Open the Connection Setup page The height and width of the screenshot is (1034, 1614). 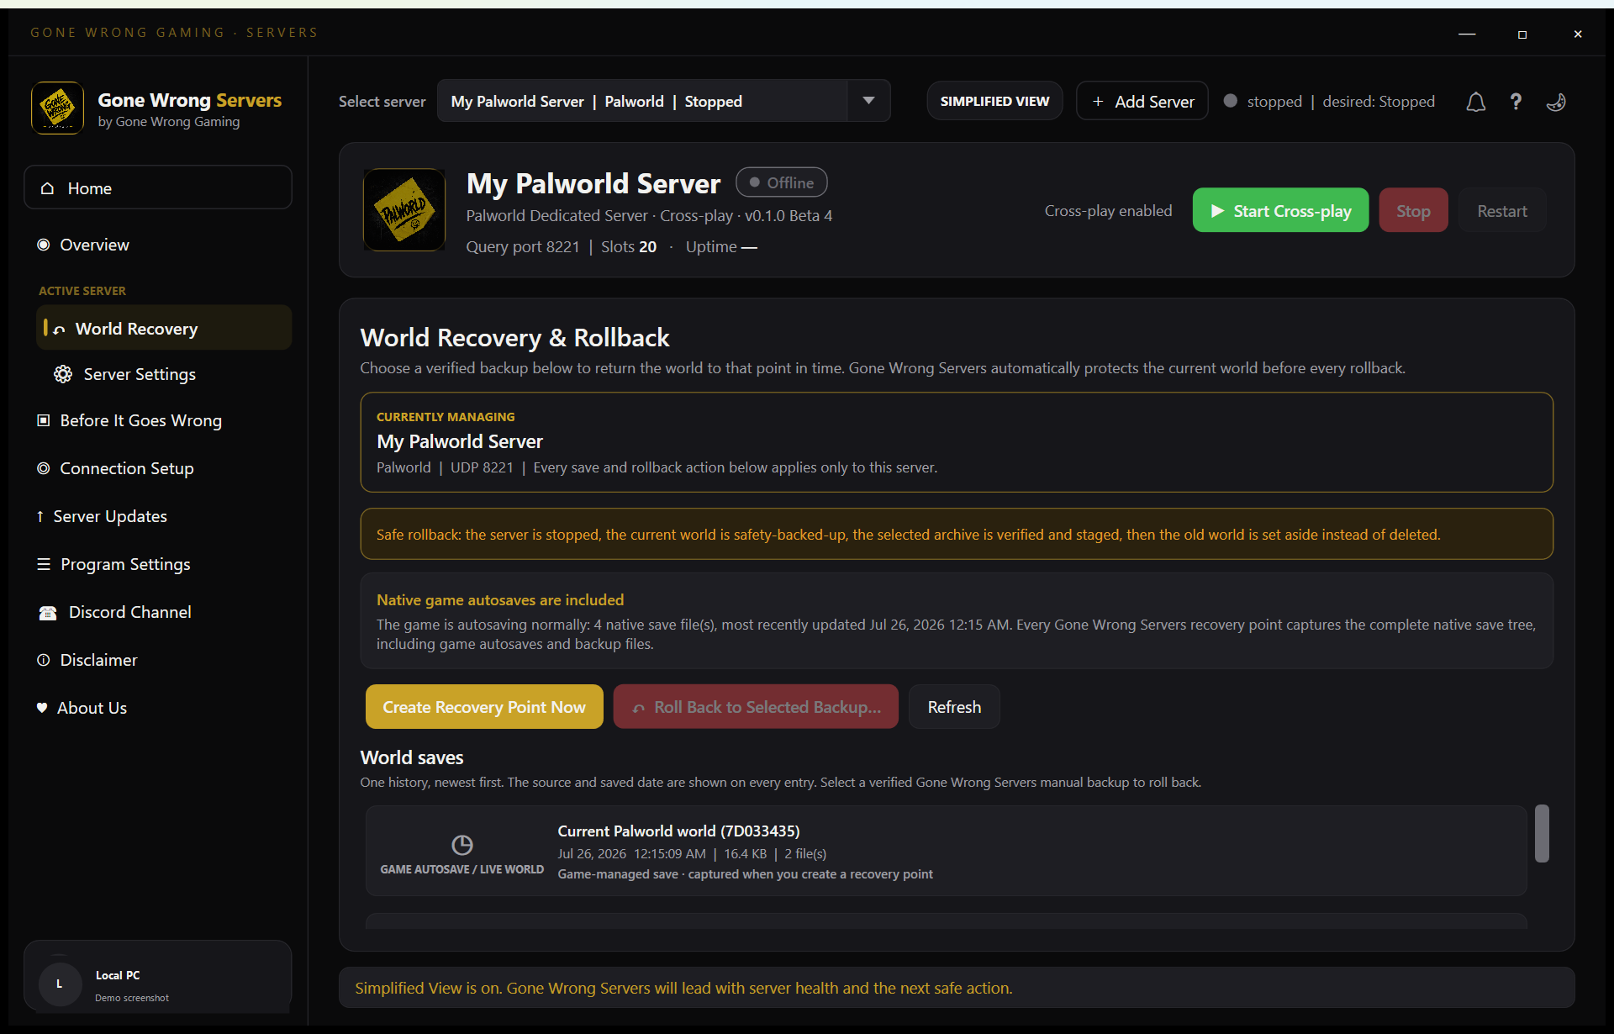point(158,468)
